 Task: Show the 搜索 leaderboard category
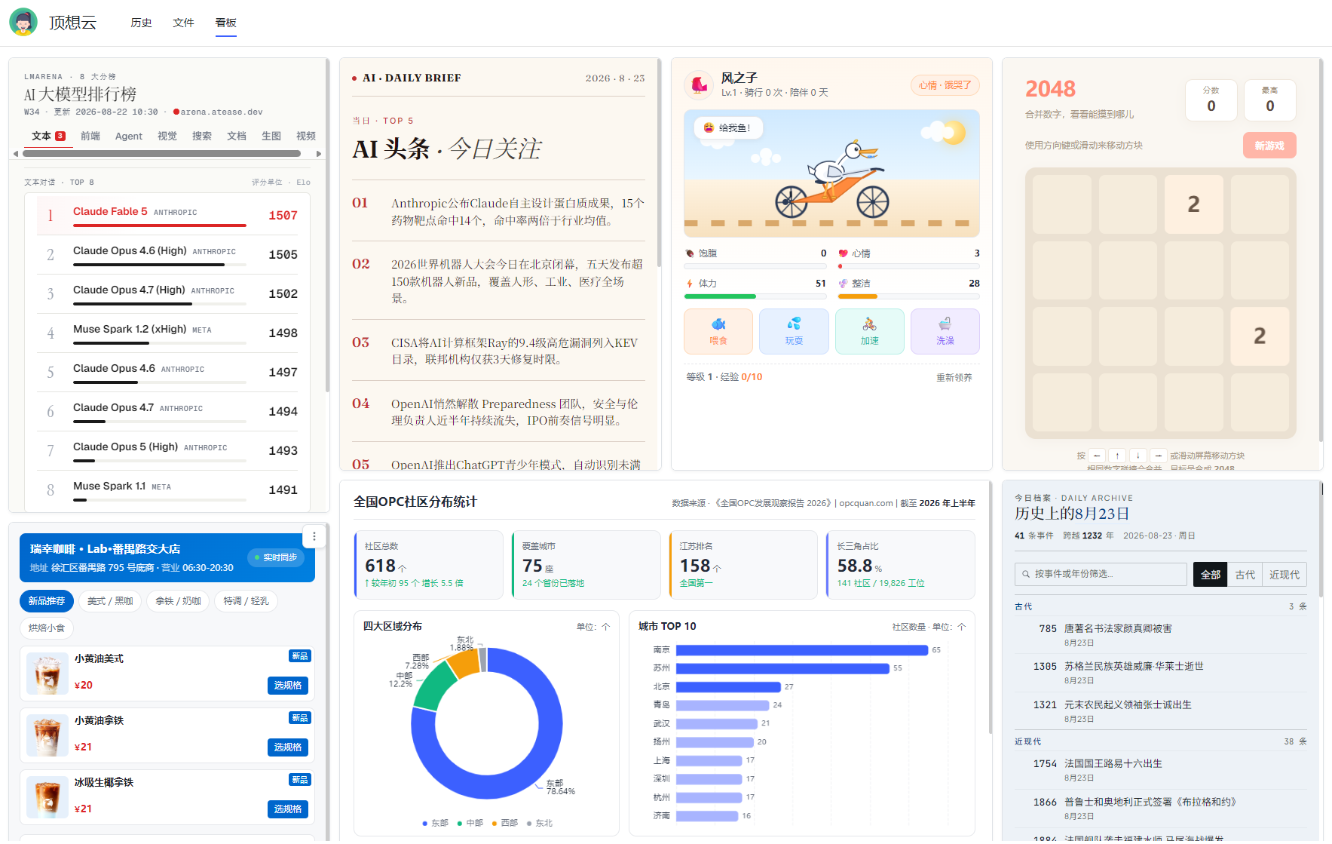(x=202, y=136)
